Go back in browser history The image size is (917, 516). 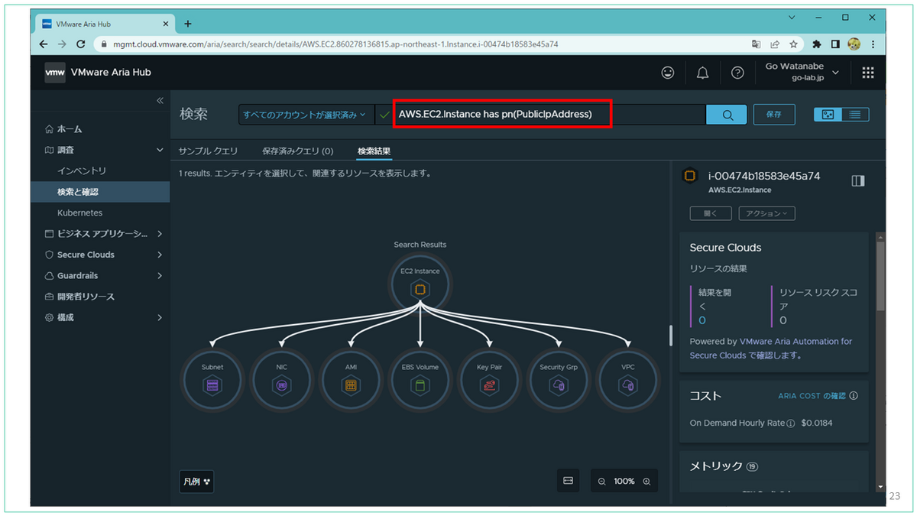tap(44, 44)
